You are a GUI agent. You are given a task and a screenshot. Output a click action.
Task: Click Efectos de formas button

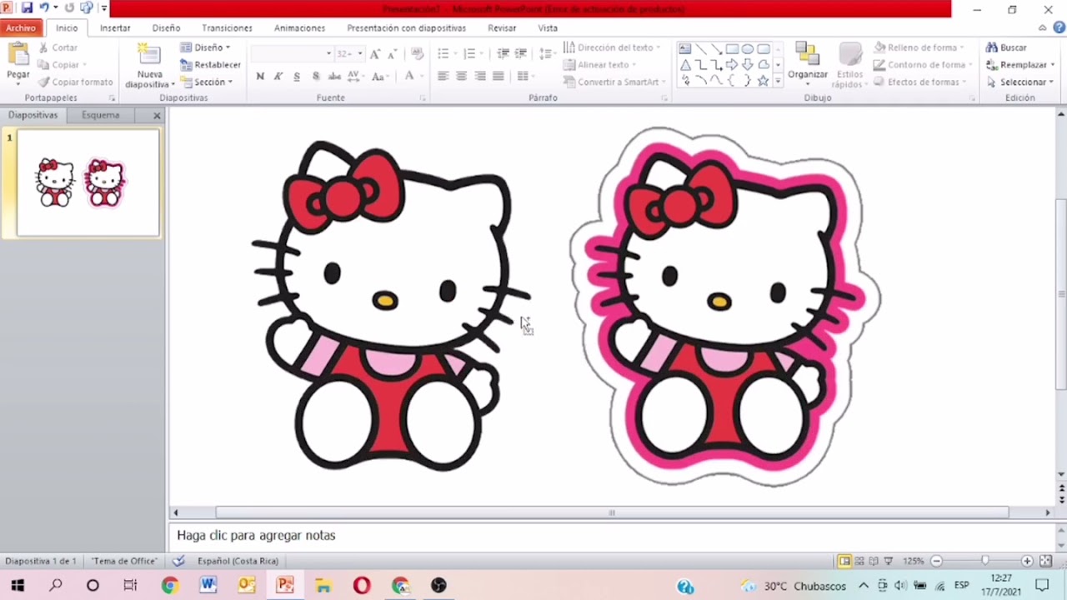[x=920, y=82]
